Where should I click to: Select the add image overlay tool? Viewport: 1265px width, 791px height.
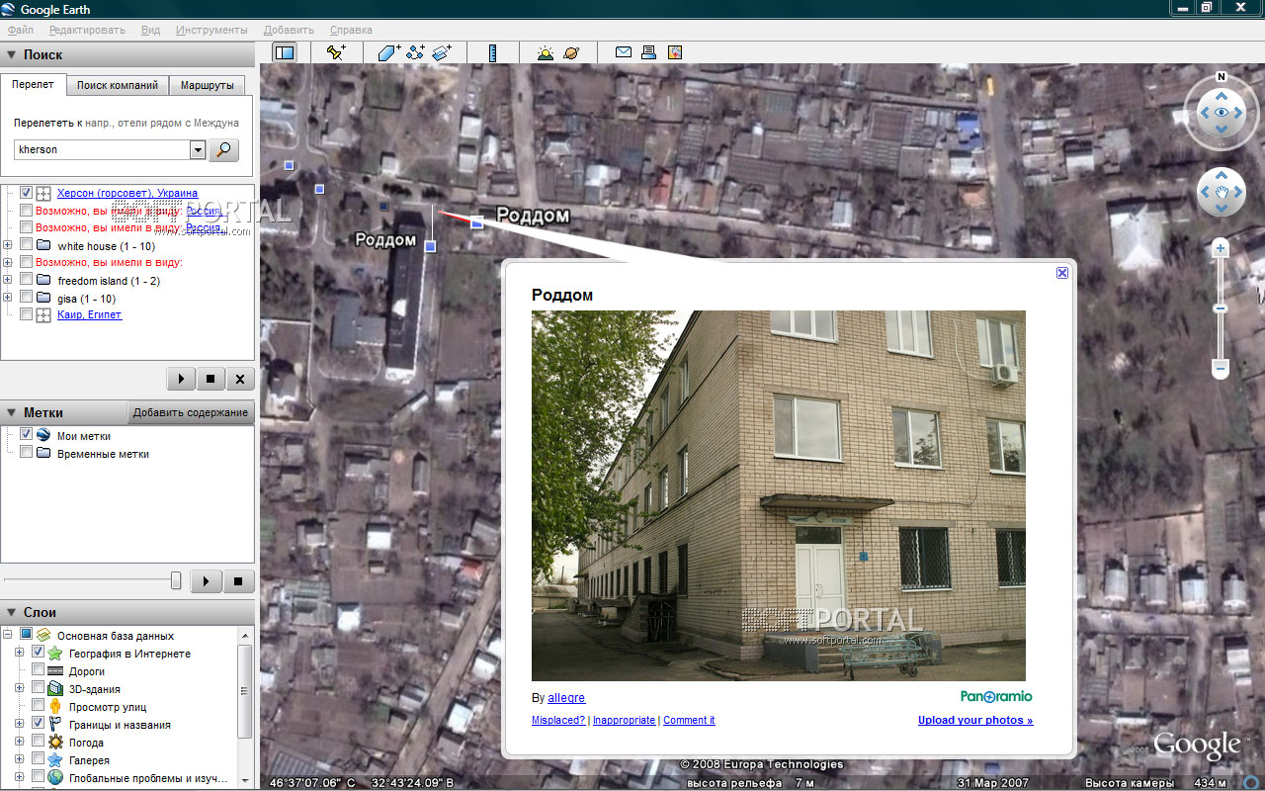coord(442,52)
